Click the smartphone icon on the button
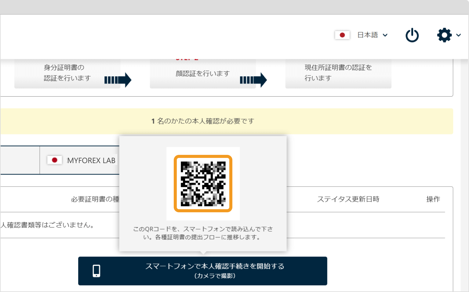This screenshot has height=292, width=469. (96, 271)
